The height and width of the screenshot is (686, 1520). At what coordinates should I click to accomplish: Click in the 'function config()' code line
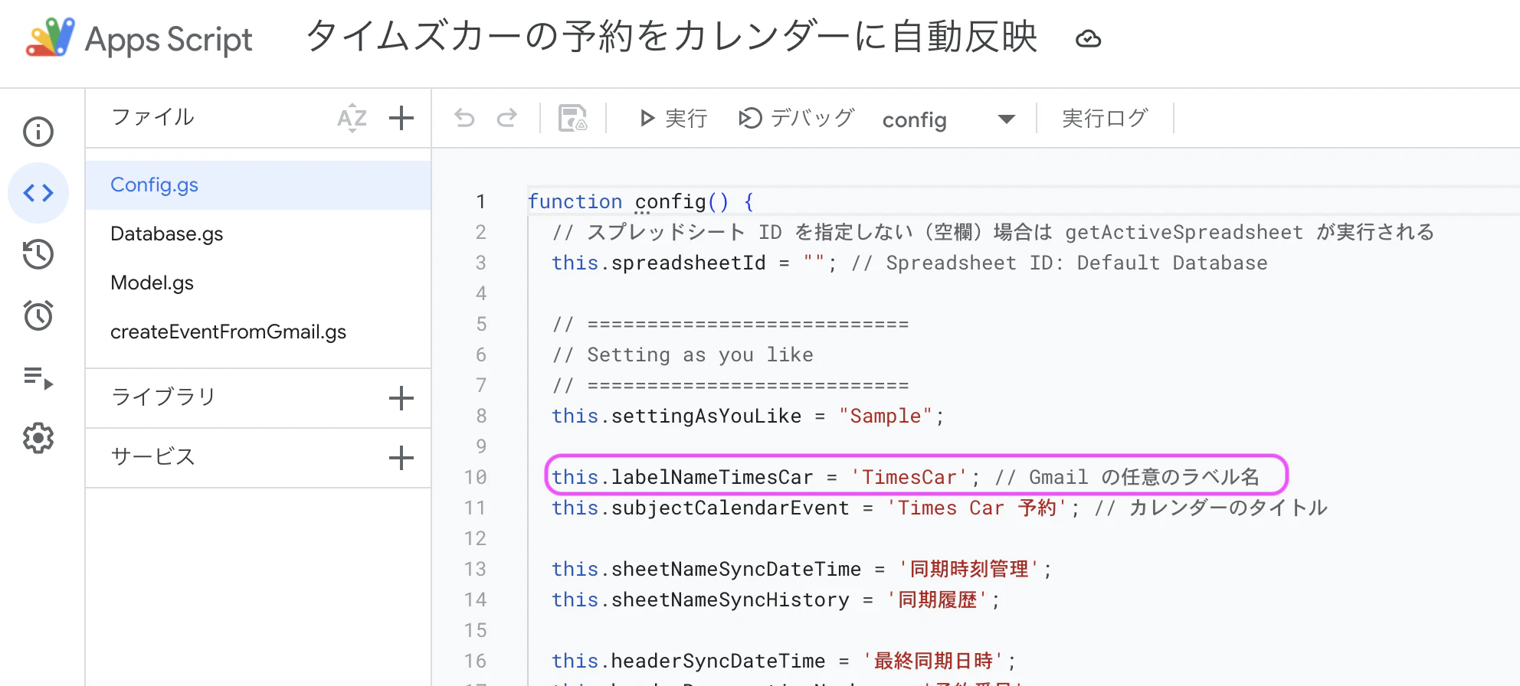pos(641,201)
